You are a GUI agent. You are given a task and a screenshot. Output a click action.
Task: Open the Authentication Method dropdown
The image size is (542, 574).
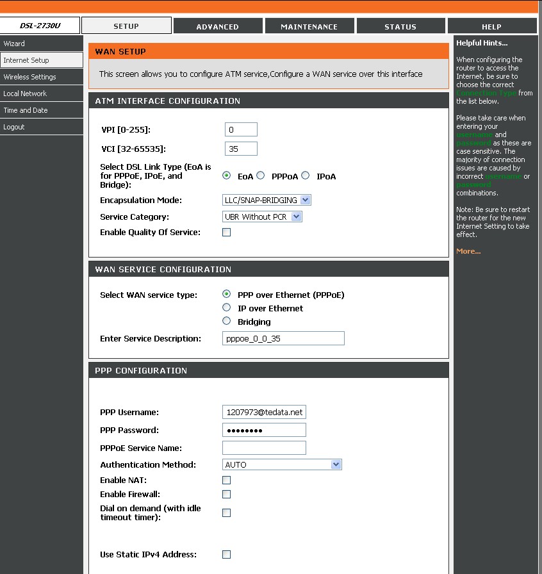click(x=282, y=464)
